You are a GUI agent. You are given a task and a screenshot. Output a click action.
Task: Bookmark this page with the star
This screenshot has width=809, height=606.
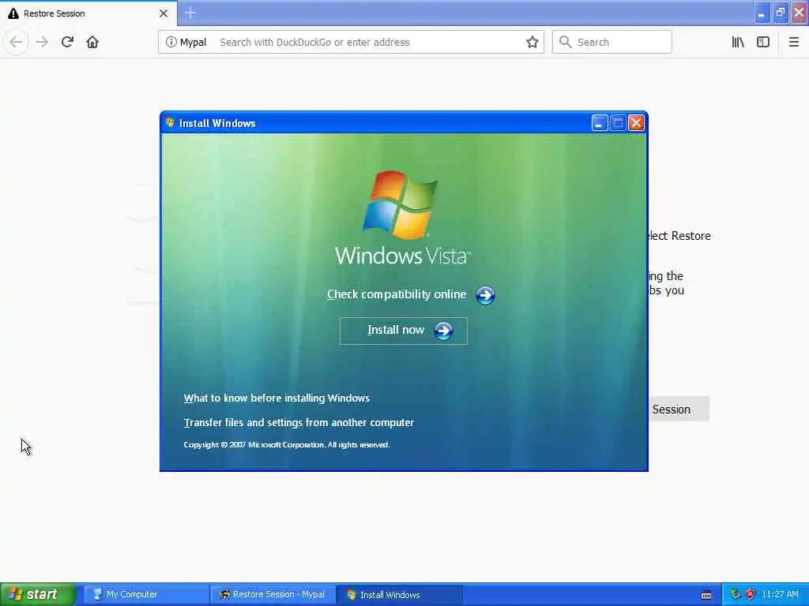click(532, 43)
